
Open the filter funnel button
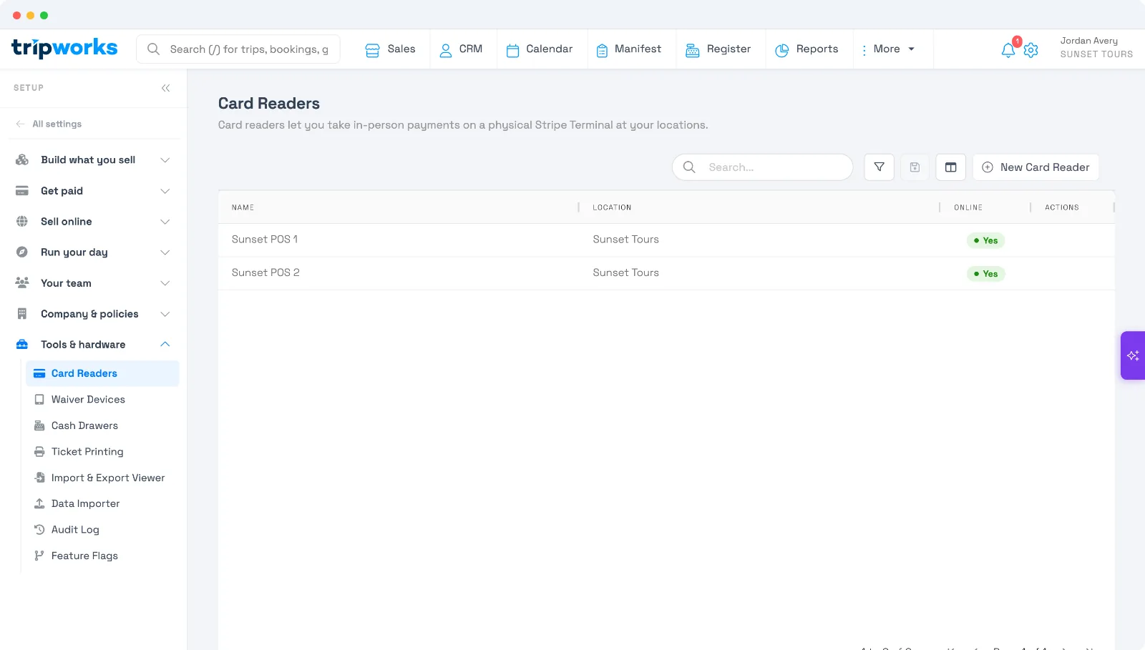point(879,167)
